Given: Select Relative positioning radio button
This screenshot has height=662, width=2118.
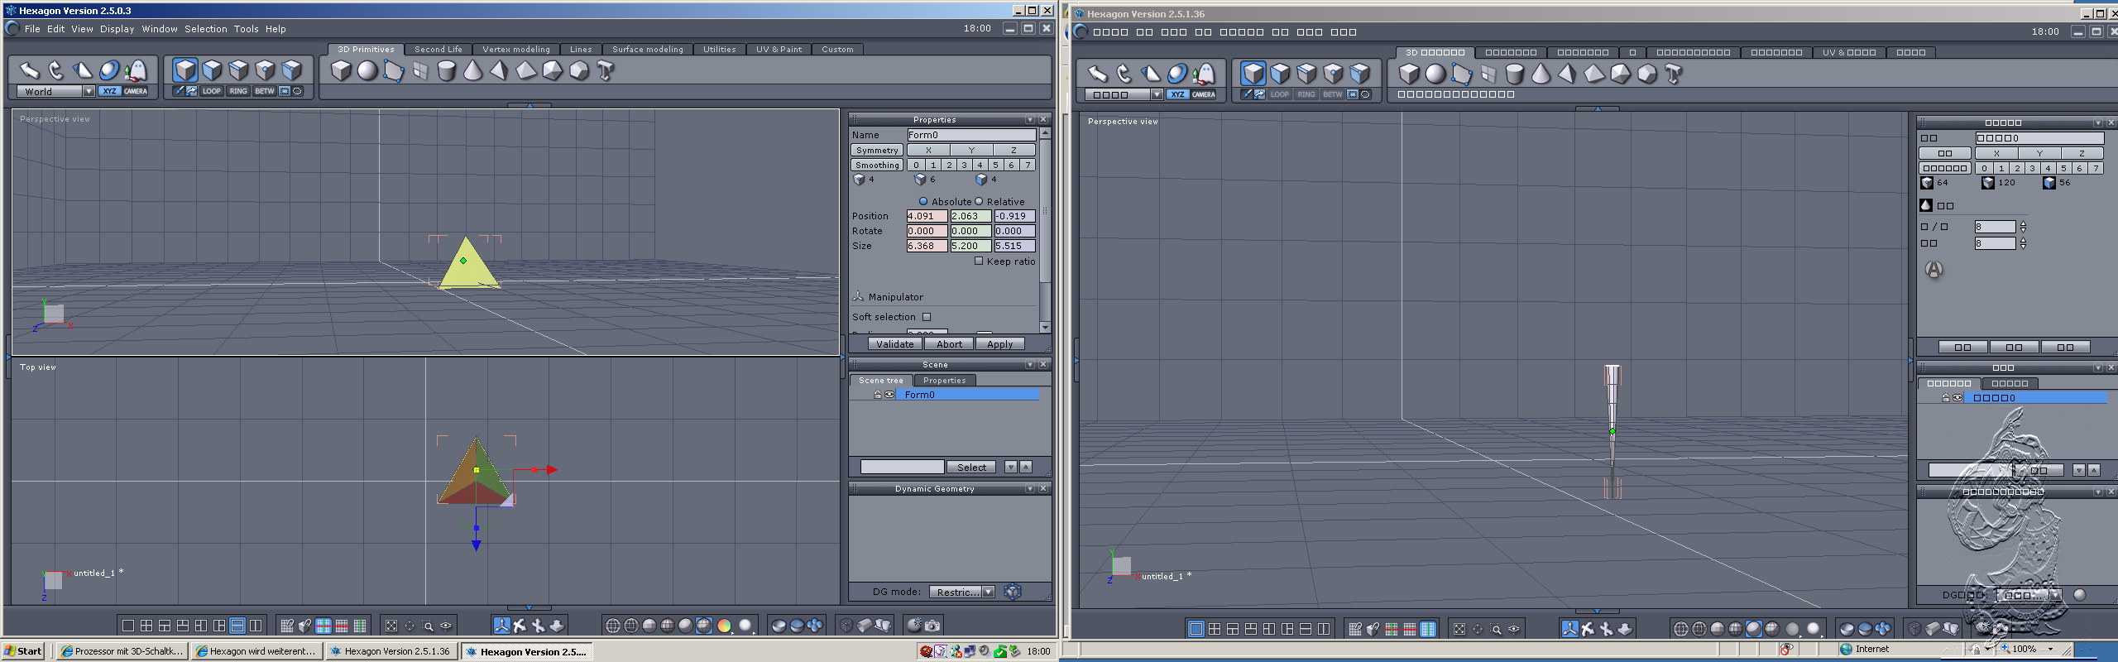Looking at the screenshot, I should click(979, 201).
